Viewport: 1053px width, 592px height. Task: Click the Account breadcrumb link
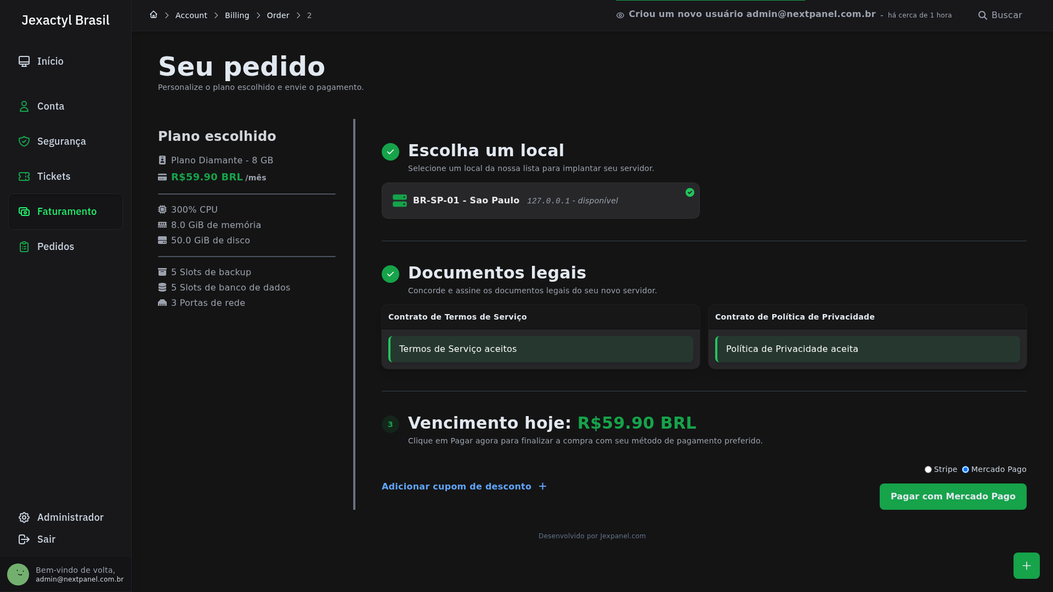(x=191, y=15)
